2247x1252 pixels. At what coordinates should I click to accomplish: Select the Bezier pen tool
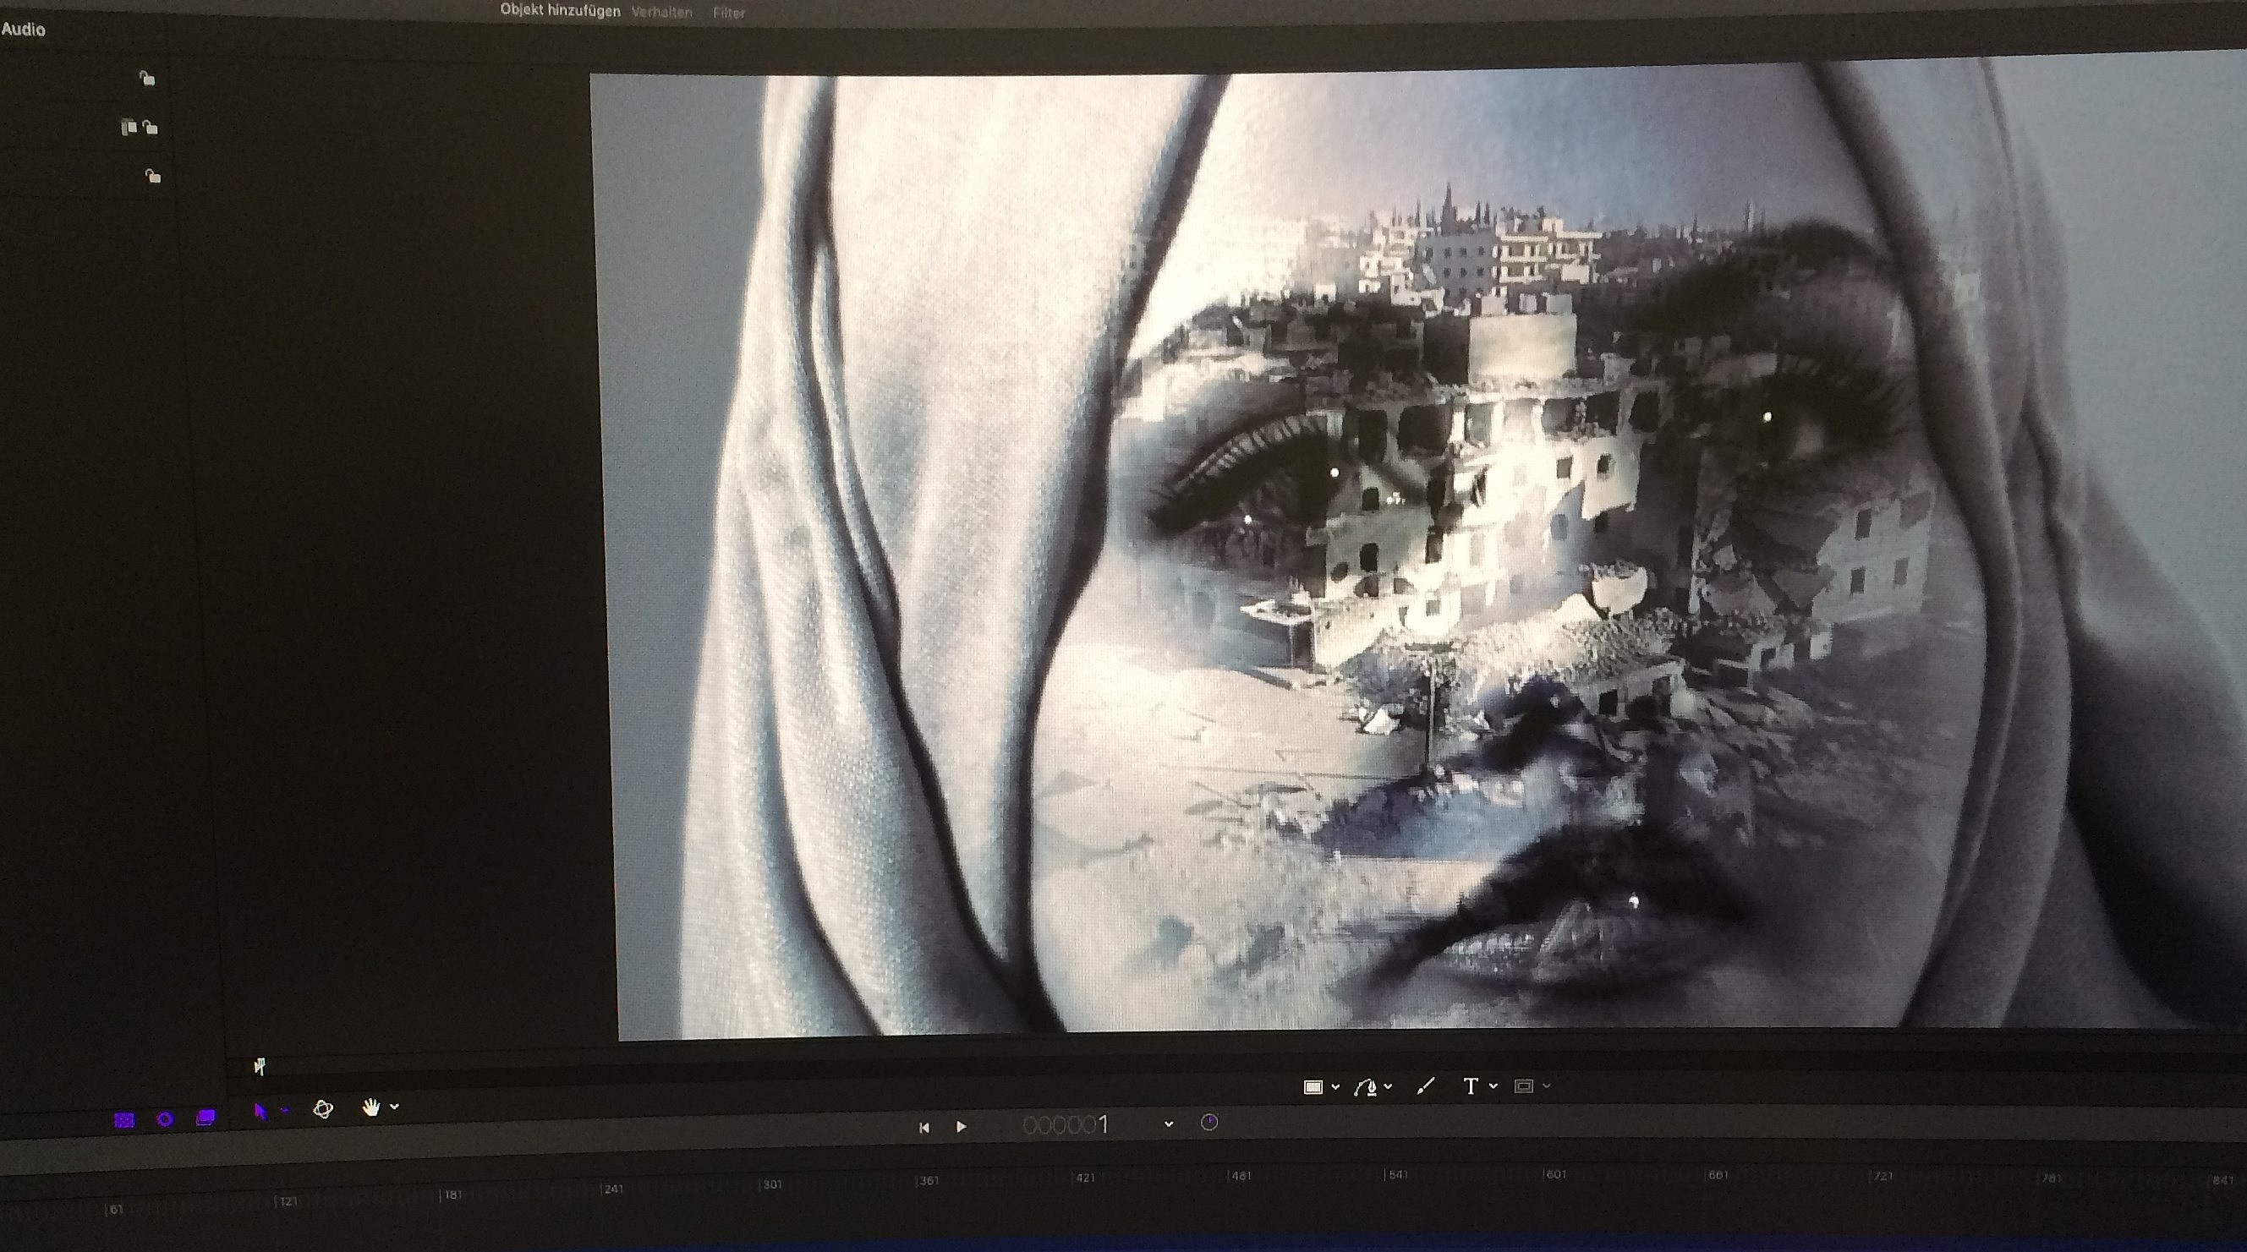tap(1366, 1086)
